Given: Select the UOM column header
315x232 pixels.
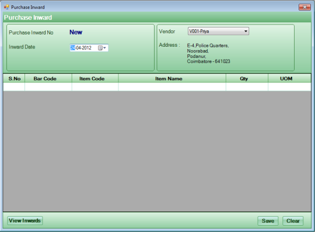Looking at the screenshot, I should 289,78.
